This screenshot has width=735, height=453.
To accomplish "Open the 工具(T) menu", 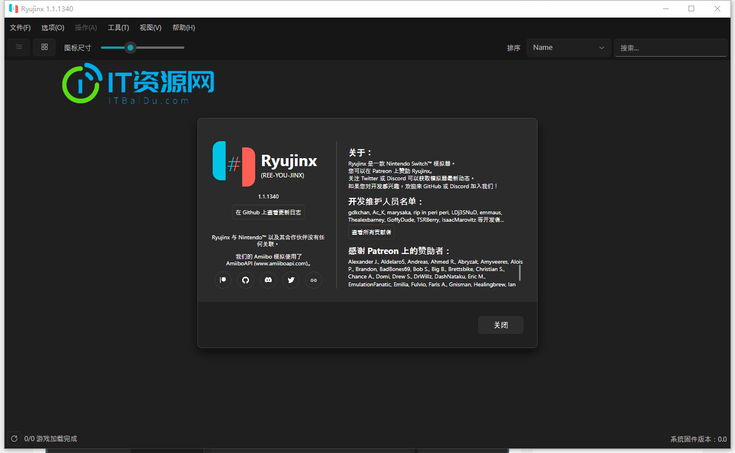I will (x=119, y=28).
